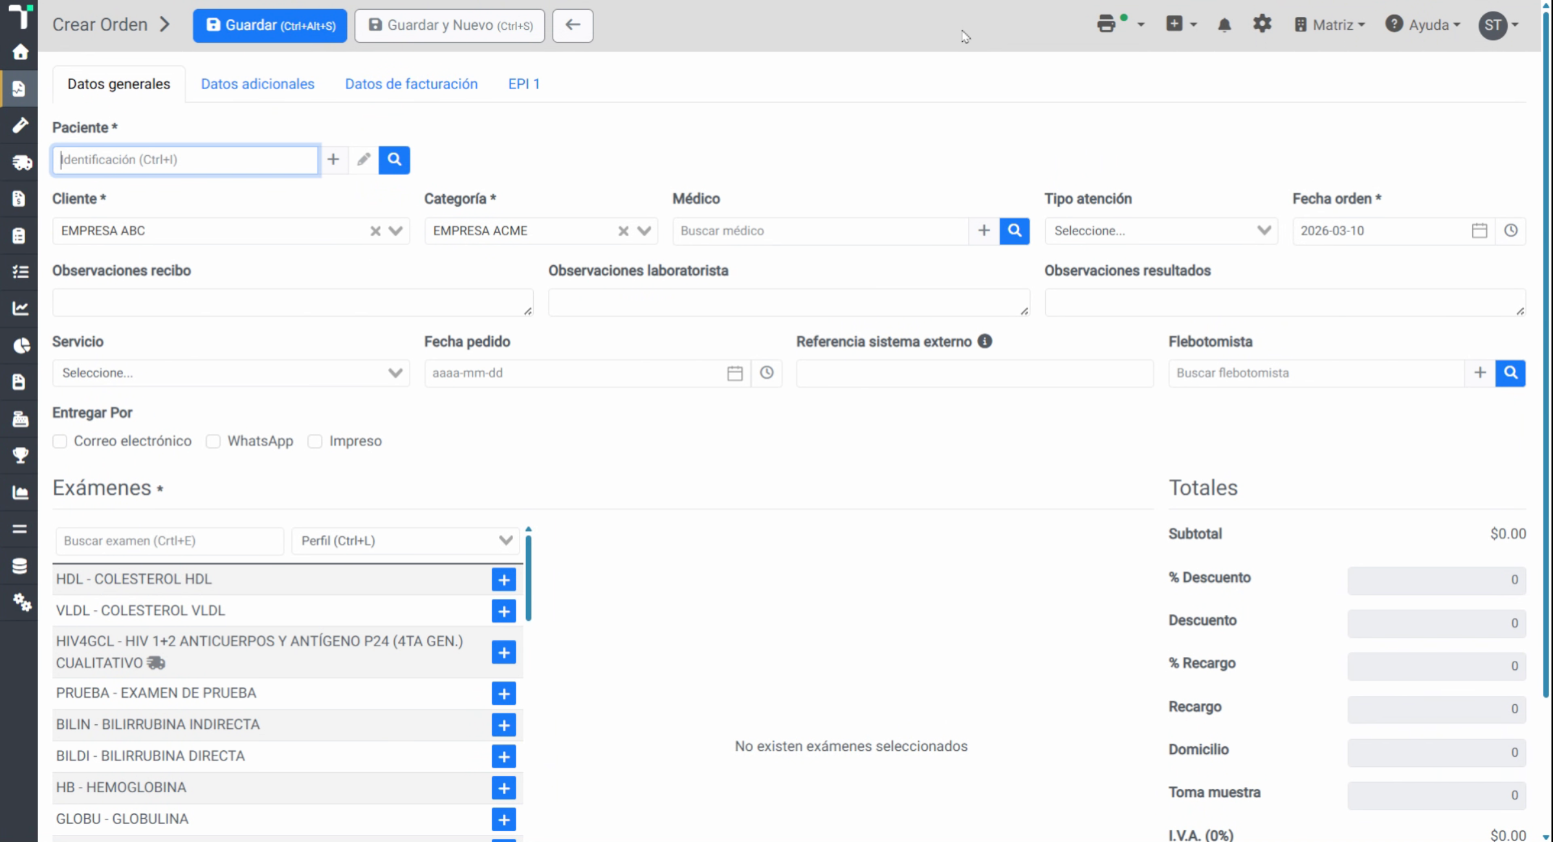The image size is (1553, 842).
Task: Open the notifications bell icon
Action: (1224, 25)
